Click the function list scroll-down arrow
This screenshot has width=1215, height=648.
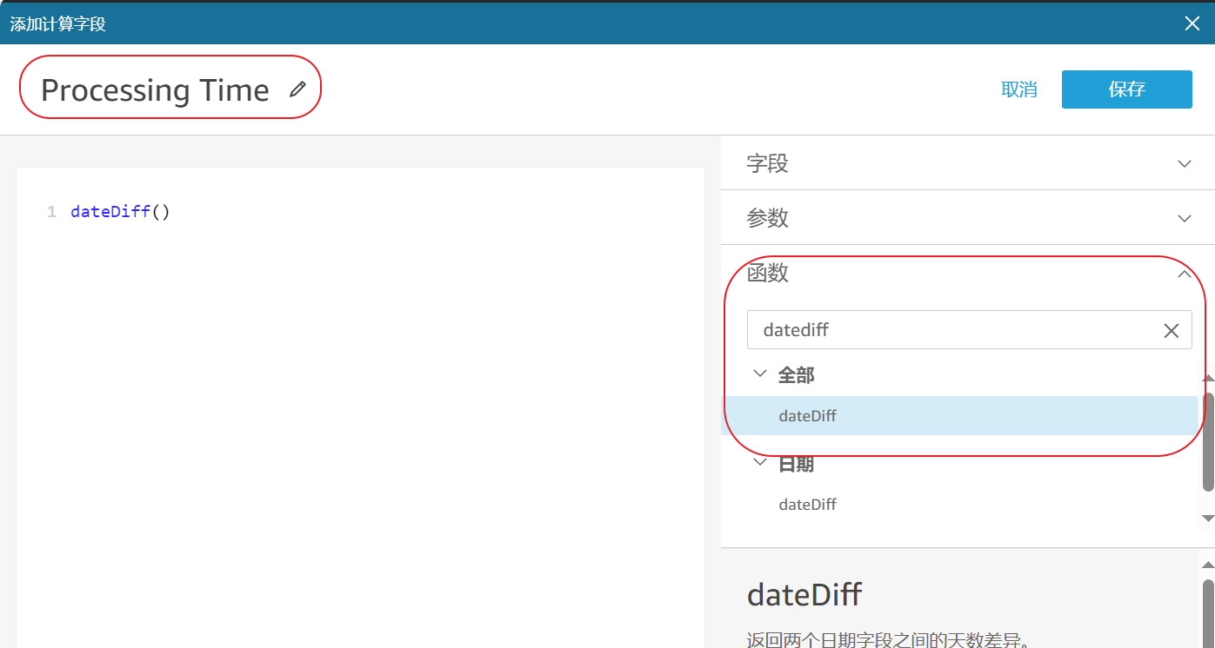[x=1208, y=519]
